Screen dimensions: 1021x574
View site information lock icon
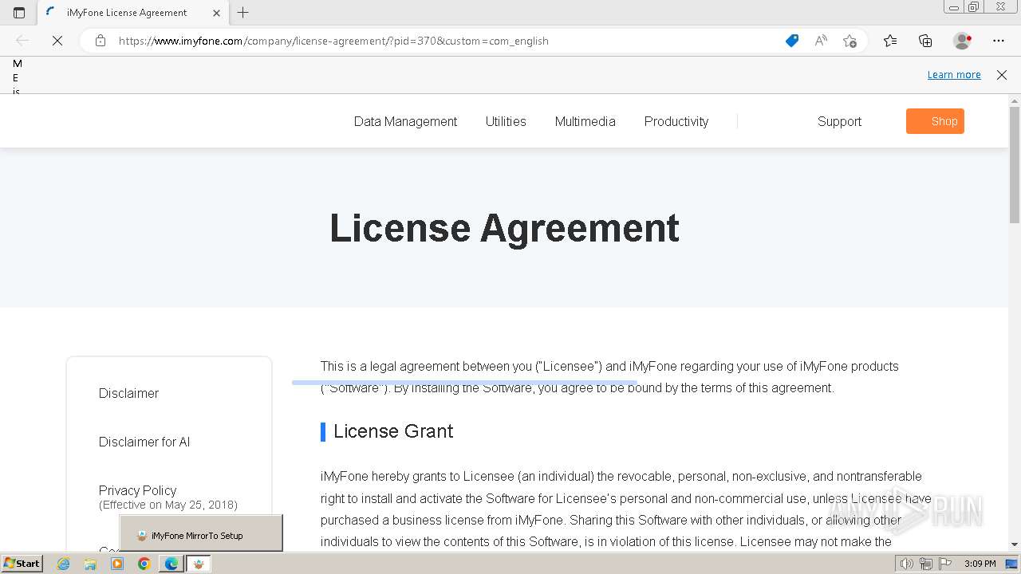point(101,41)
